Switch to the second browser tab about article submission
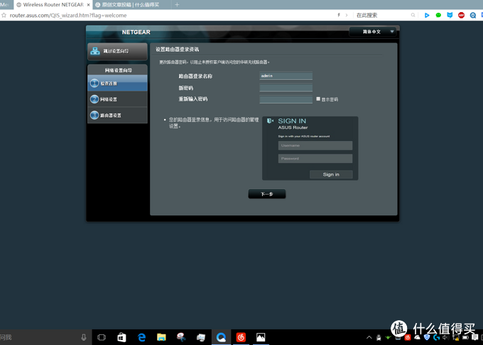The height and width of the screenshot is (345, 483). [x=131, y=5]
